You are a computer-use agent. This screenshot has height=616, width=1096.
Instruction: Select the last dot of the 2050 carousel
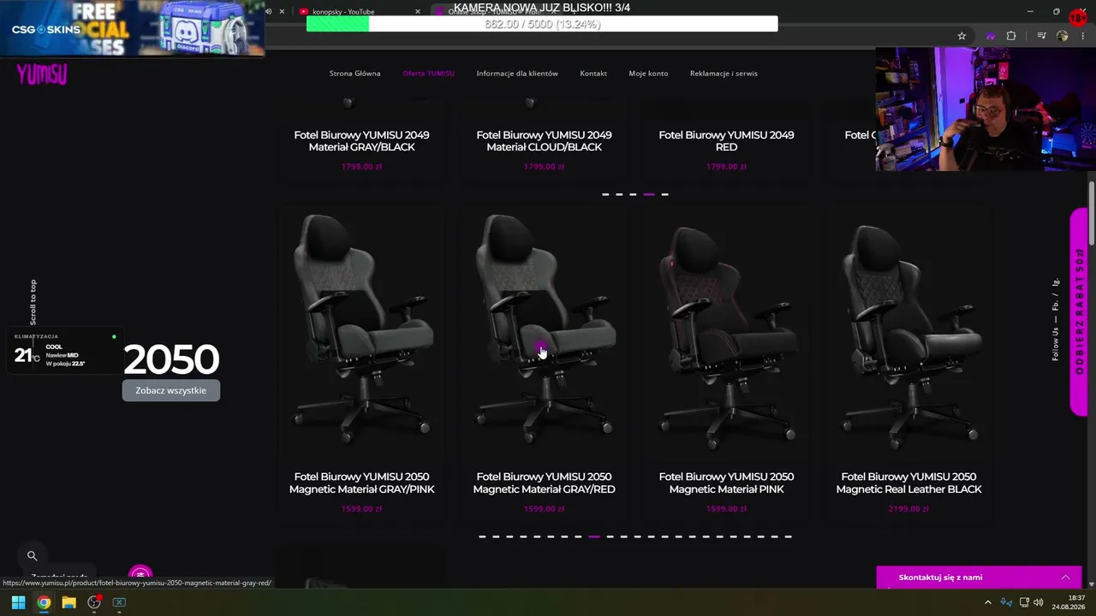[788, 536]
